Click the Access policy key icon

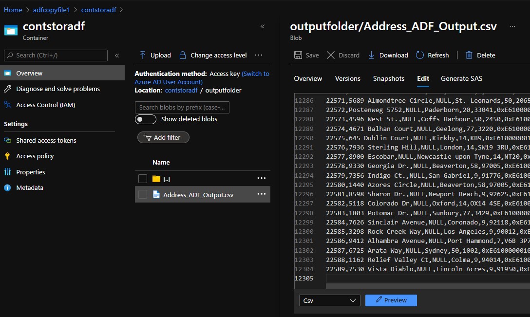[x=7, y=156]
